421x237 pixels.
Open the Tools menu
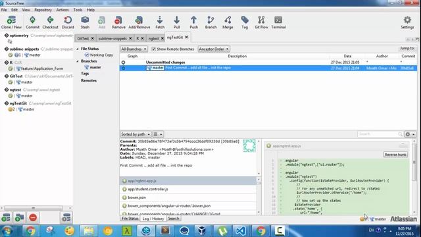pos(78,10)
